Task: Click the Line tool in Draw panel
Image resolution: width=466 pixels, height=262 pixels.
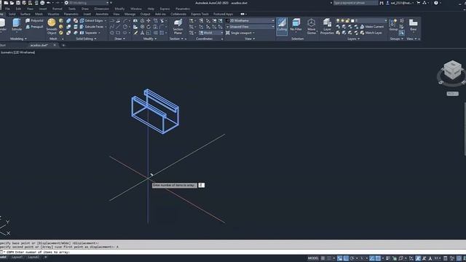Action: click(118, 27)
